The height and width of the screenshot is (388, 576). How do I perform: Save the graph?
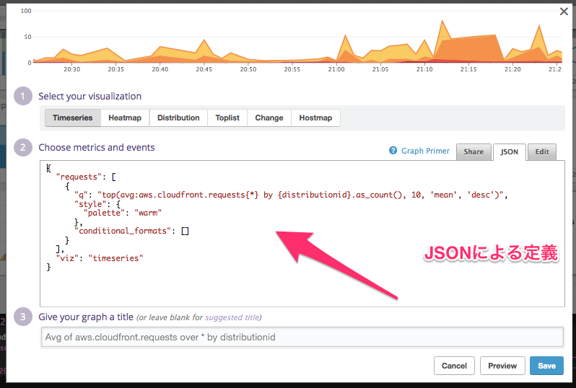click(x=546, y=366)
